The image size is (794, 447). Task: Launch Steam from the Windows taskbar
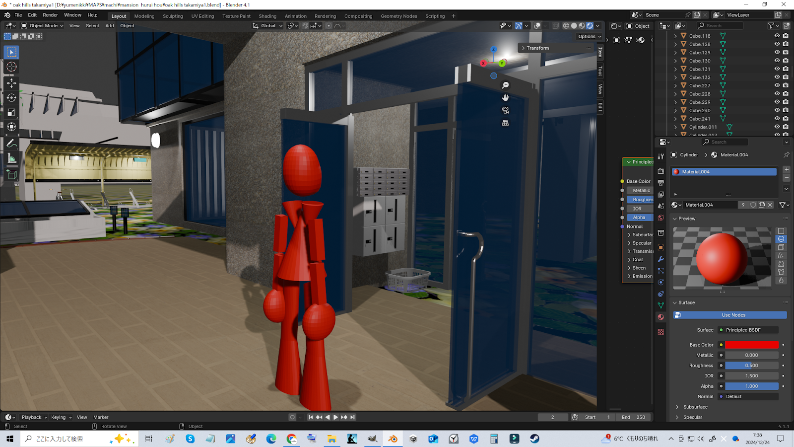[534, 439]
